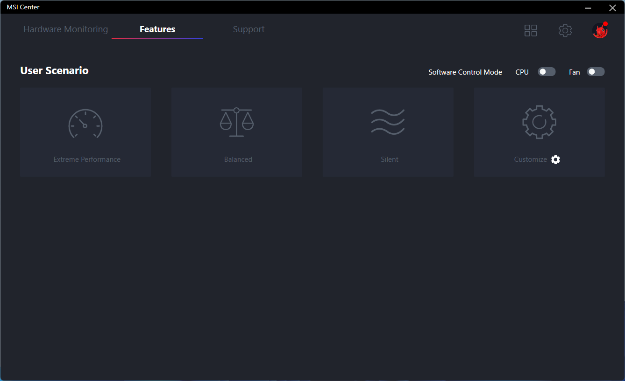Image resolution: width=625 pixels, height=381 pixels.
Task: Open the Support tab
Action: point(249,29)
